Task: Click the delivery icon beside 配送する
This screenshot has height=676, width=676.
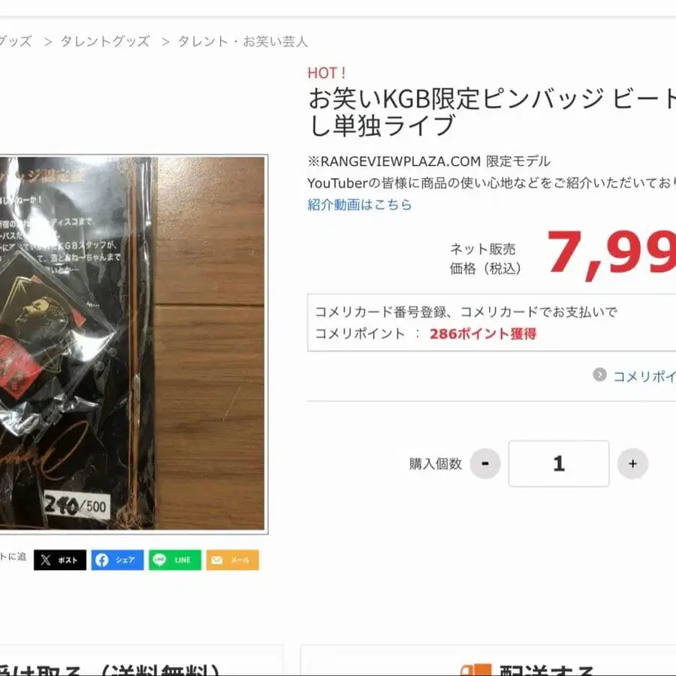Action: tap(475, 669)
